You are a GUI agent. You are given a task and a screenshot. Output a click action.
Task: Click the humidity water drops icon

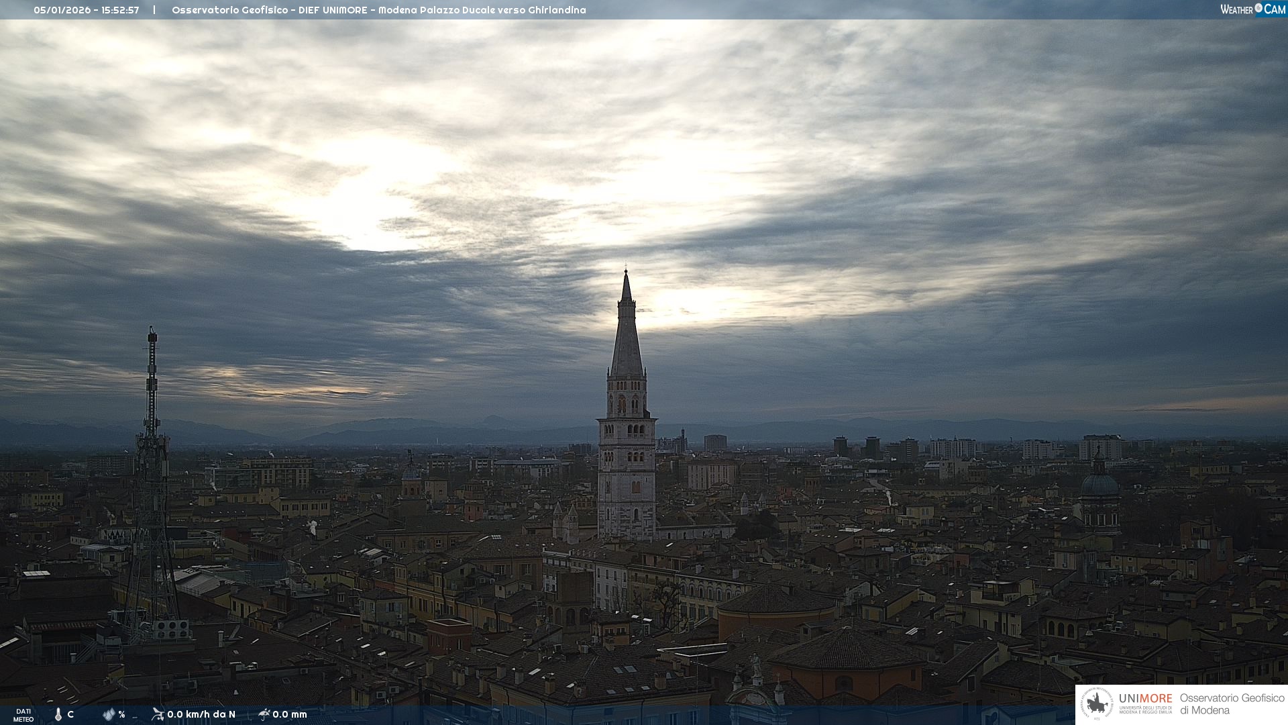[x=109, y=714]
